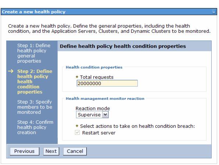Image resolution: width=219 pixels, height=165 pixels.
Task: Focus the Total requests input field
Action: point(107,83)
